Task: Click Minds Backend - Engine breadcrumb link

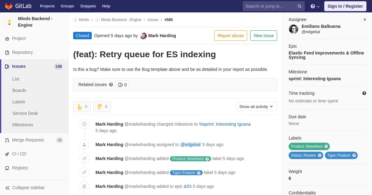Action: click(x=121, y=20)
